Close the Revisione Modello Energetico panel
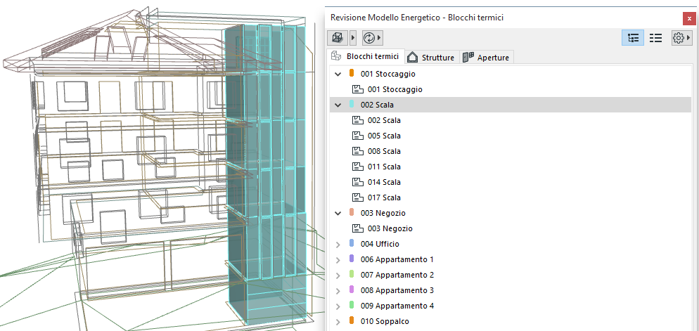Screen dimensions: 699x331 (x=689, y=18)
